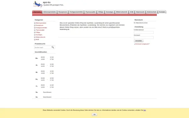
Task: Click the Kategorien heading
Action: [39, 20]
